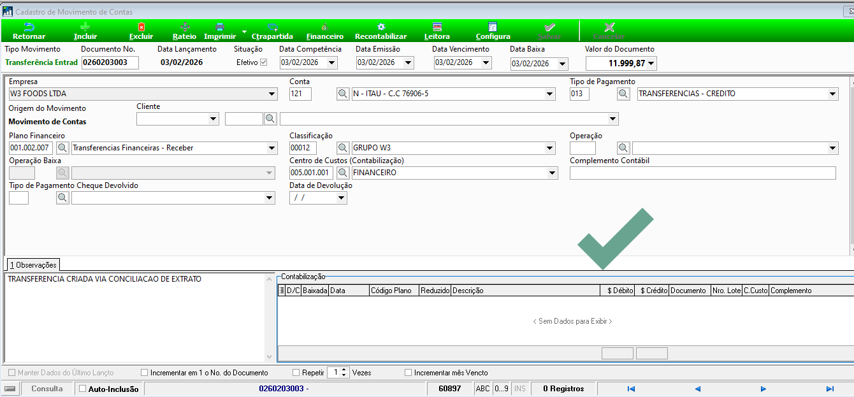
Task: Expand the Empresa W3 FOODS LTDA dropdown
Action: pos(272,94)
